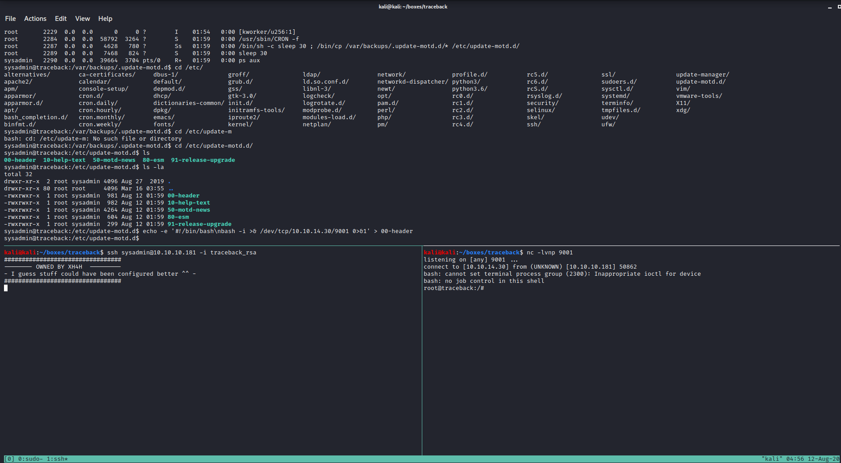The height and width of the screenshot is (463, 841).
Task: Open the Edit menu
Action: tap(60, 19)
